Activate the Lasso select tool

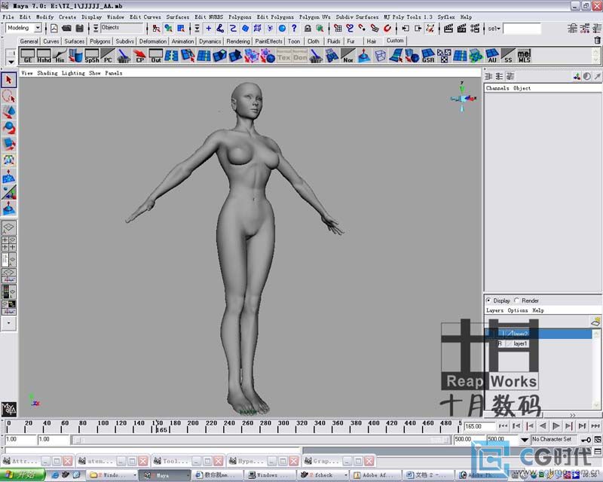[x=8, y=96]
